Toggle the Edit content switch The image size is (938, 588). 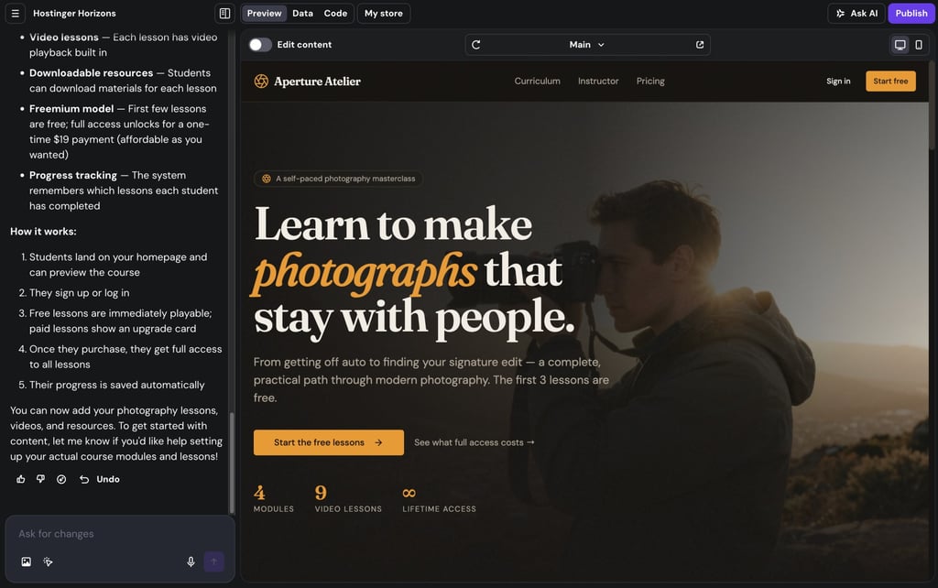tap(260, 45)
